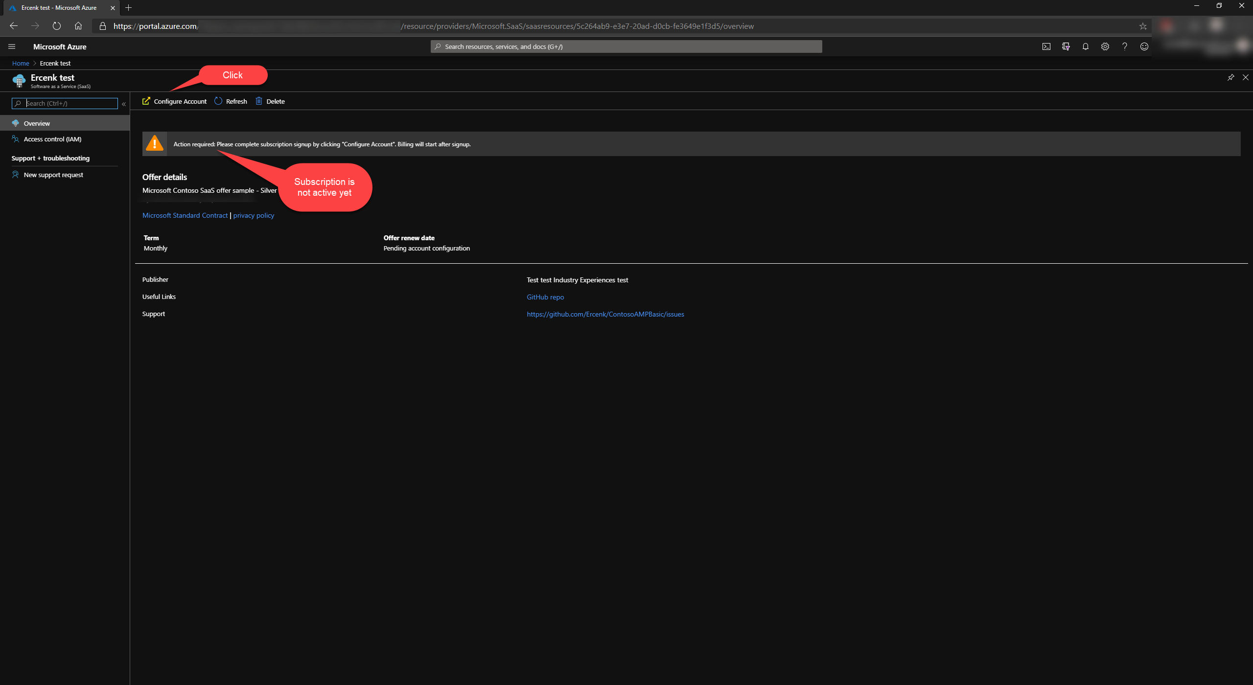Focus the resource menu search box
Viewport: 1253px width, 685px height.
tap(69, 103)
